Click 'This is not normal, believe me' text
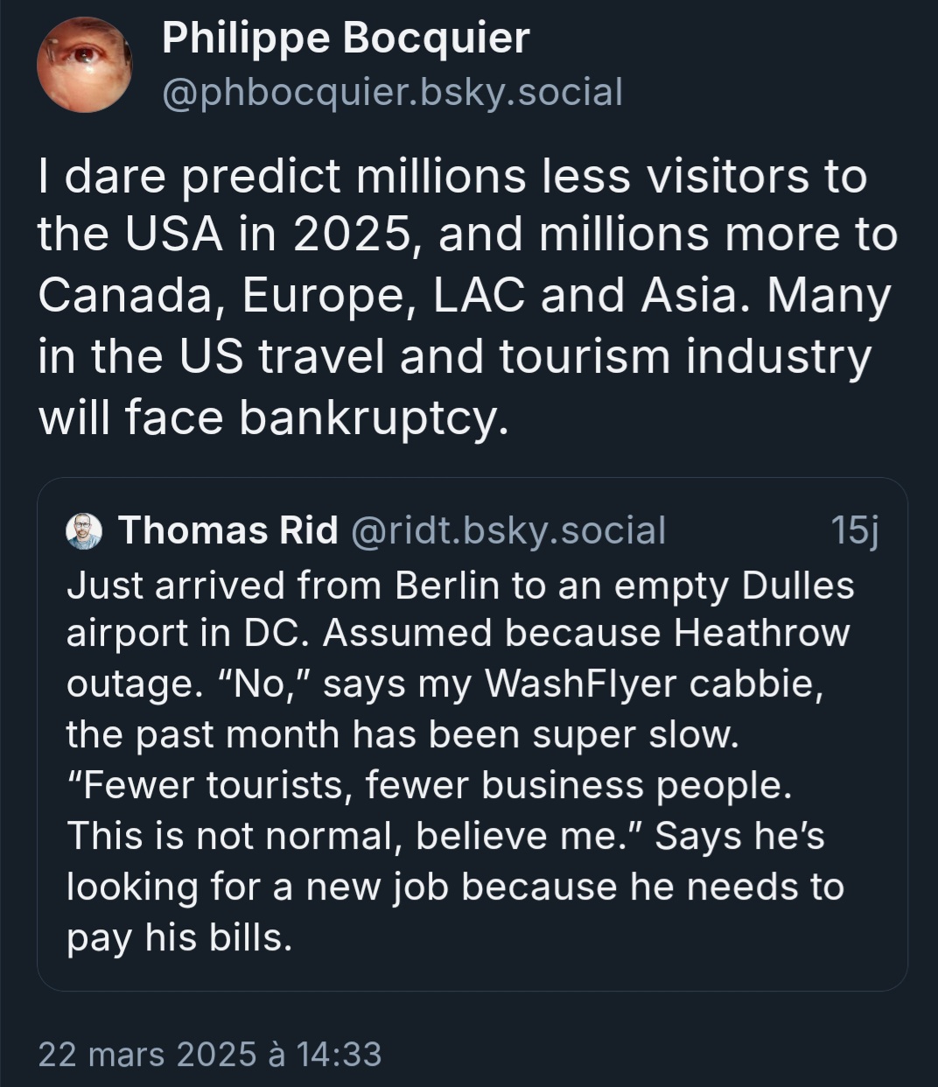The image size is (938, 1087). click(355, 836)
